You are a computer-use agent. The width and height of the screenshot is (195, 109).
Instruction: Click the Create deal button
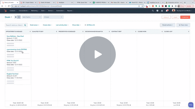coord(185,17)
